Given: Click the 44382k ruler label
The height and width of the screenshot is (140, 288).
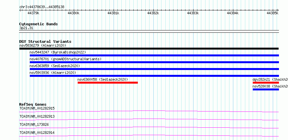Looking at the screenshot, I should 153,13.
